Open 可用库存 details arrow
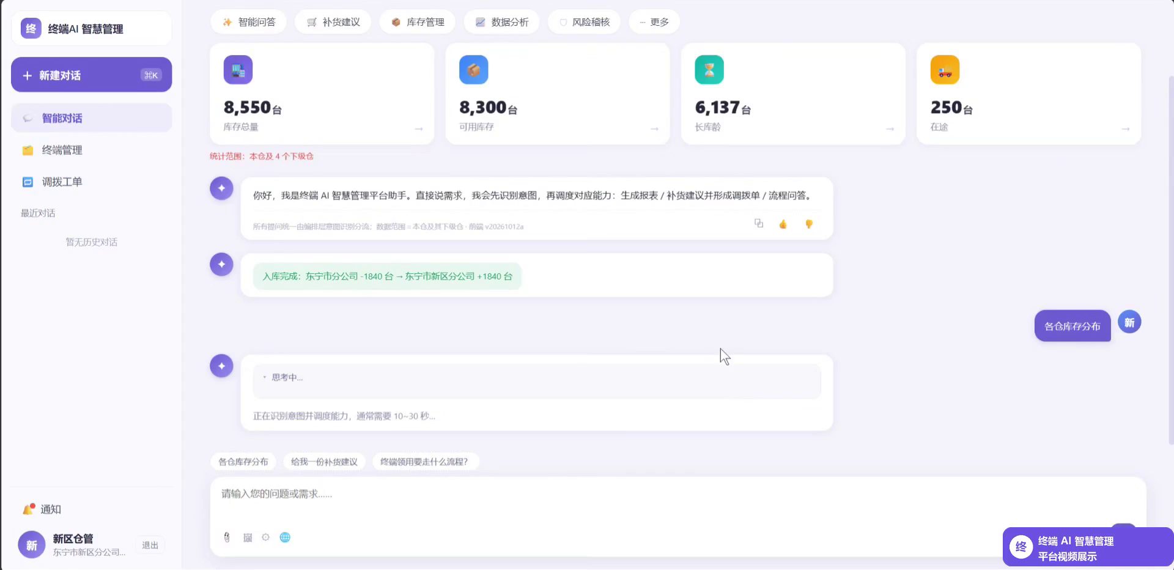Screen dimensions: 1174x570 pyautogui.click(x=654, y=128)
